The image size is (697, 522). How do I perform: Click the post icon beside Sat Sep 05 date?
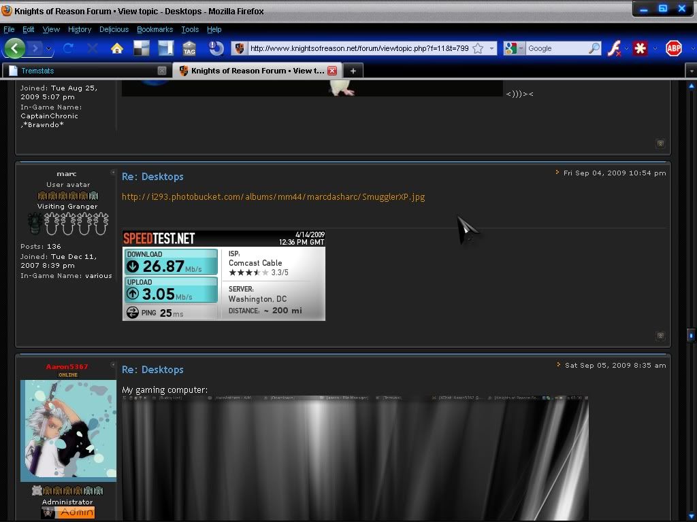[558, 365]
